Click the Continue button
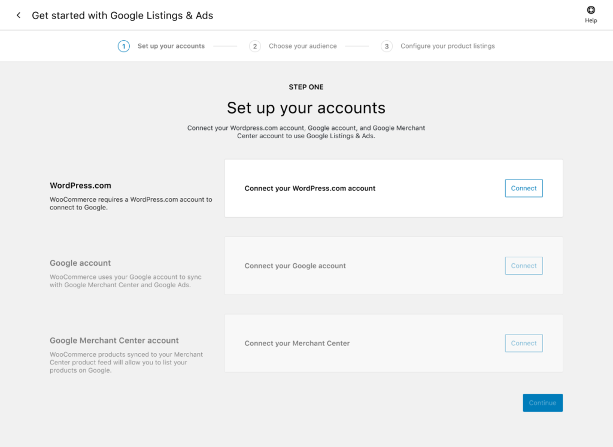This screenshot has height=447, width=613. click(x=542, y=403)
